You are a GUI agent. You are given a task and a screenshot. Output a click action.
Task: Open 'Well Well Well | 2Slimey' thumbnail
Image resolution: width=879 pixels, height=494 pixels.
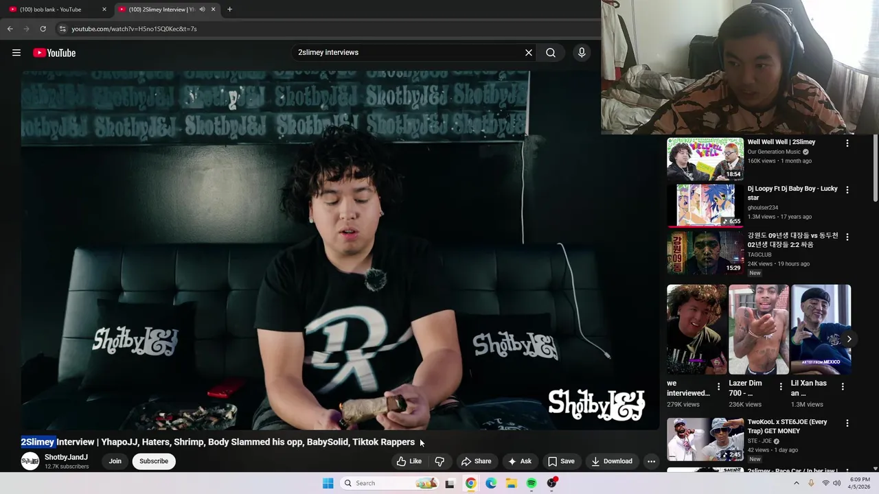(705, 158)
